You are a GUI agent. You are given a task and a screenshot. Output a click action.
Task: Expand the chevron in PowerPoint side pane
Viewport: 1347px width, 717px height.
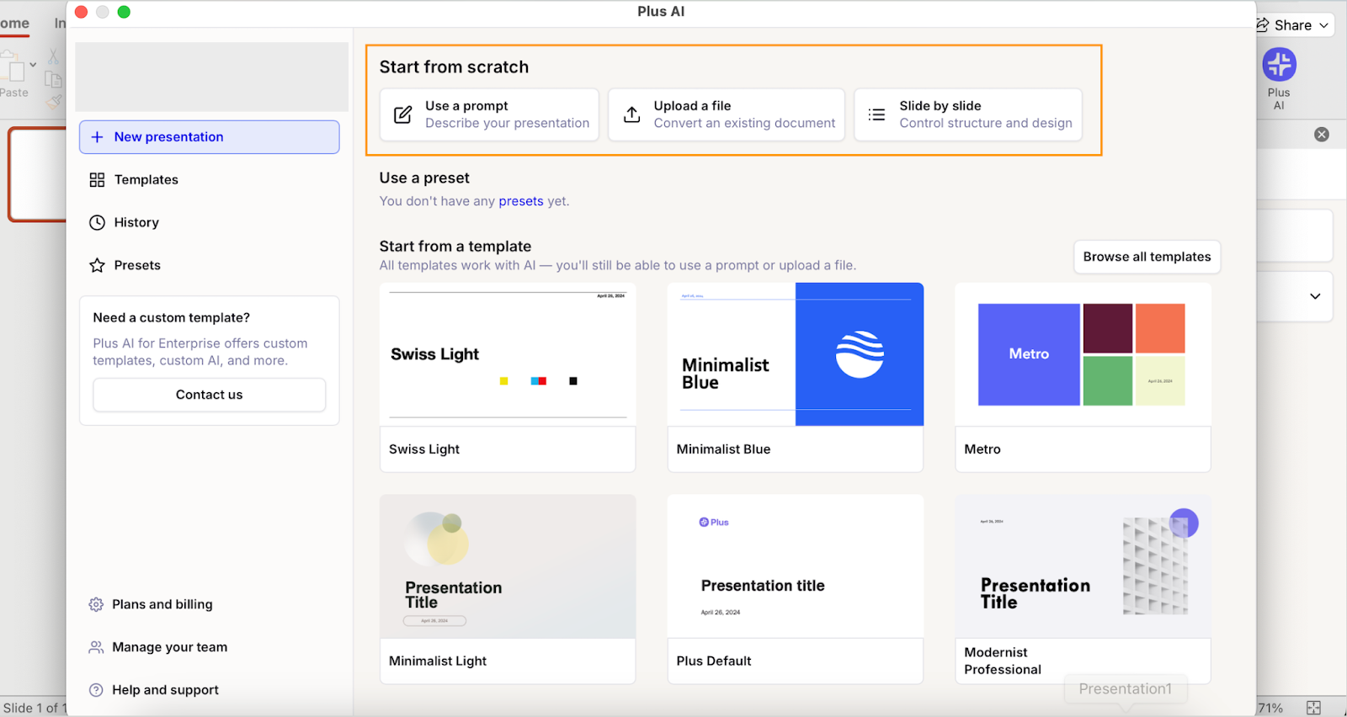click(x=1315, y=296)
